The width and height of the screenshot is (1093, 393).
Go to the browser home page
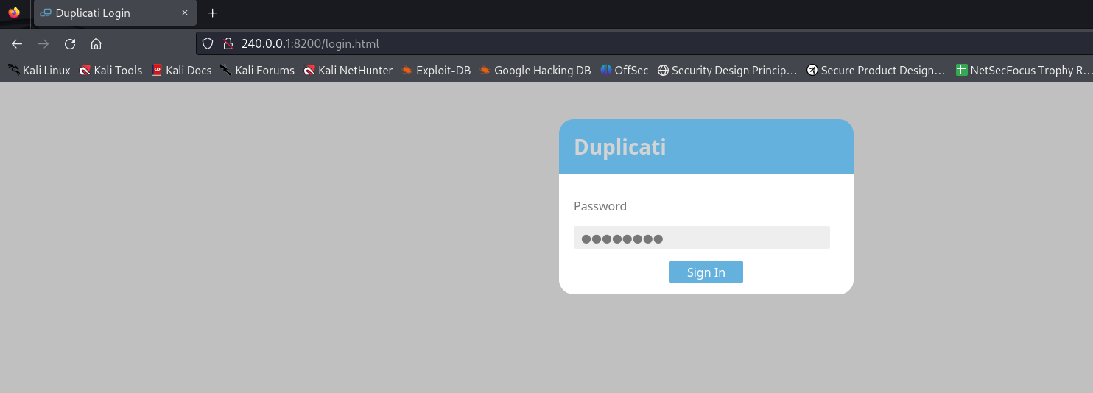[96, 43]
